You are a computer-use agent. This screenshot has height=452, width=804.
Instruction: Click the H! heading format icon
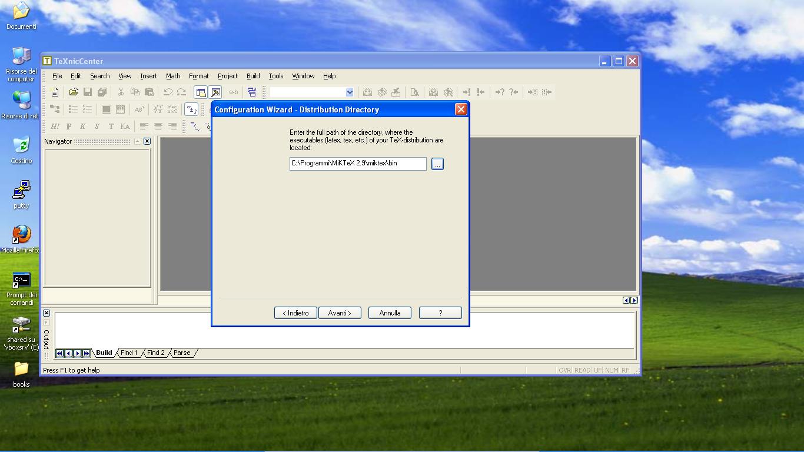pyautogui.click(x=55, y=126)
